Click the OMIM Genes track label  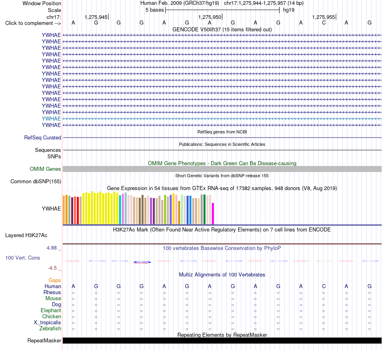tap(45, 169)
